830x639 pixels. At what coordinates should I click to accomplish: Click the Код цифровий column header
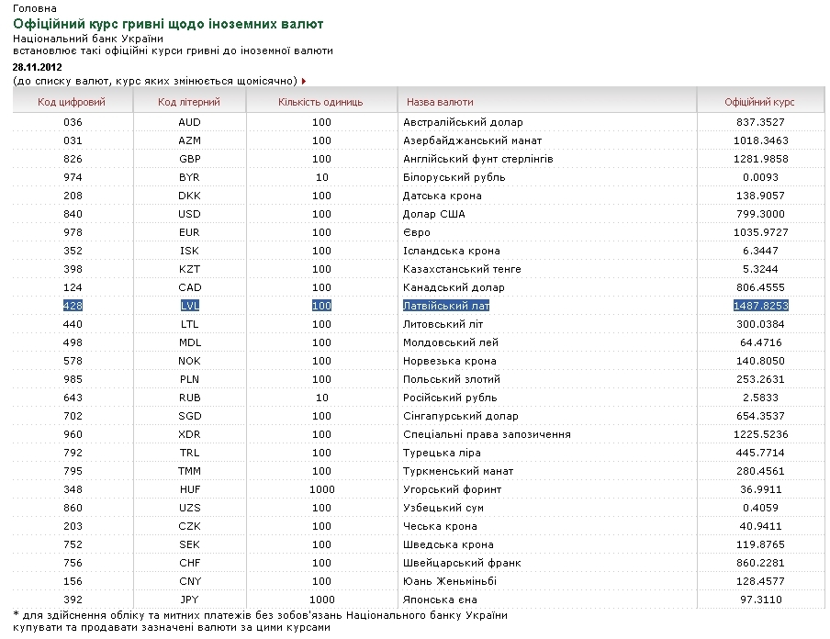(x=72, y=102)
